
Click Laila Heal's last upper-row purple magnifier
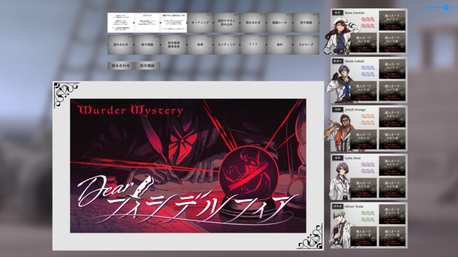372,165
